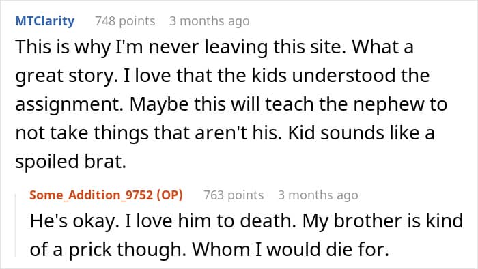The height and width of the screenshot is (269, 478).
Task: Click the words "spoiled brat"
Action: (x=71, y=161)
